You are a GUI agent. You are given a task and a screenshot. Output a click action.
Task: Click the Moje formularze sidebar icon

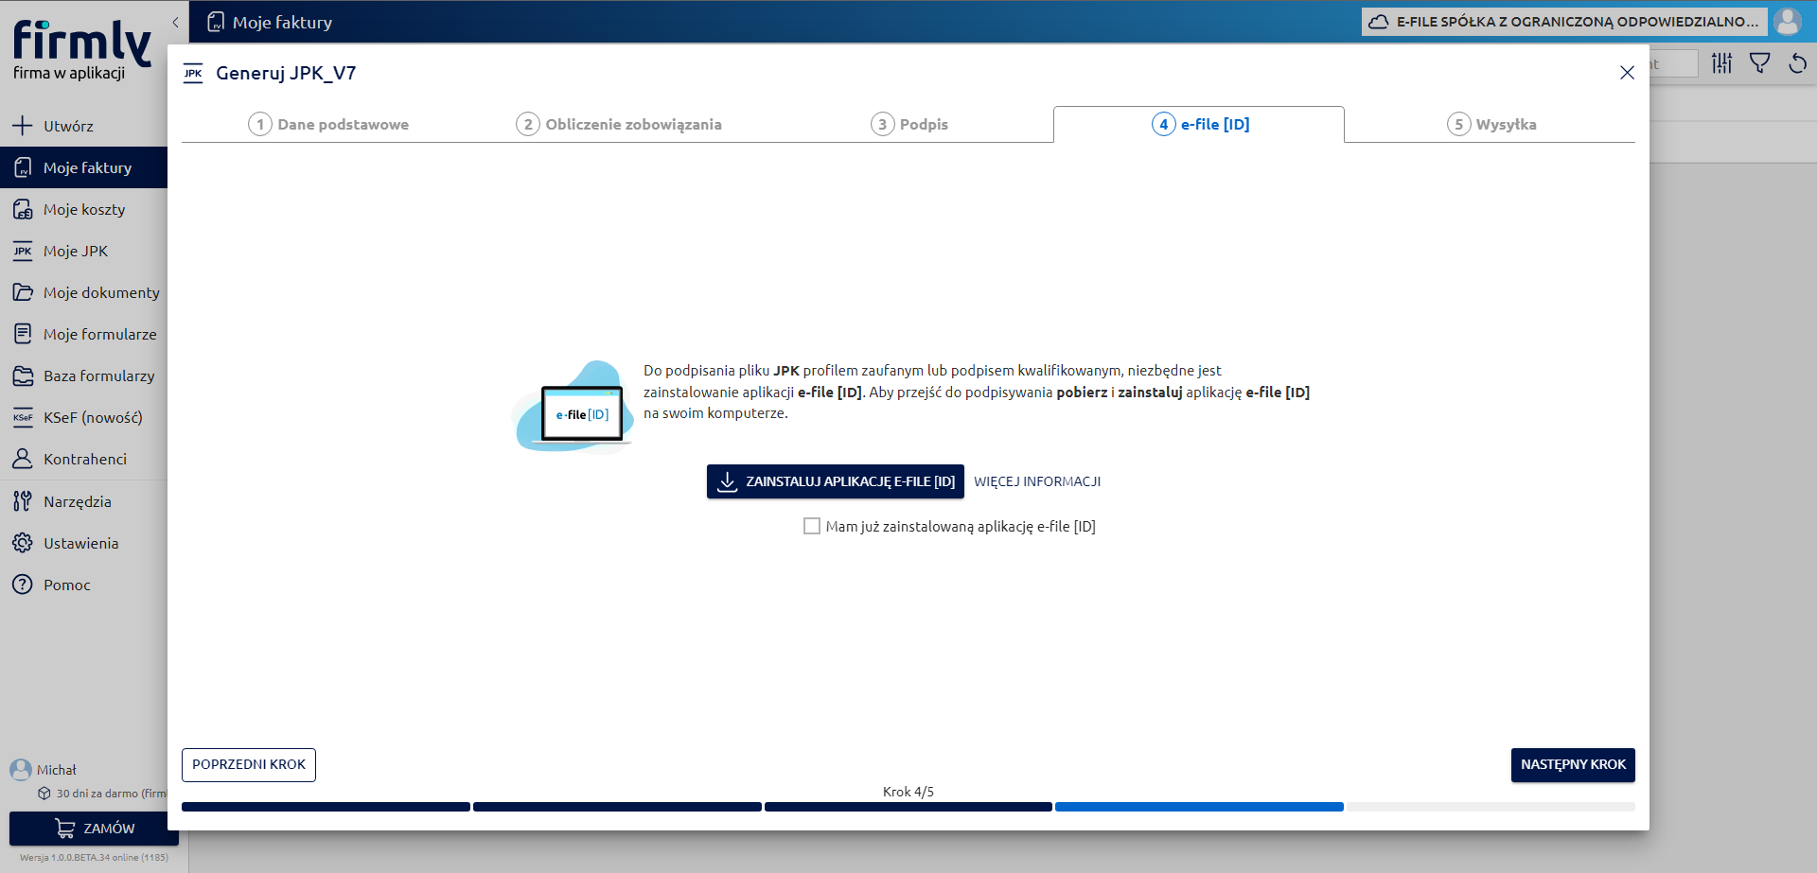(x=23, y=334)
